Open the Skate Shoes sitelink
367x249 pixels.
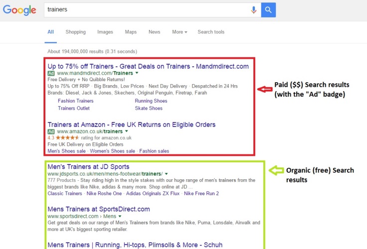(149, 108)
